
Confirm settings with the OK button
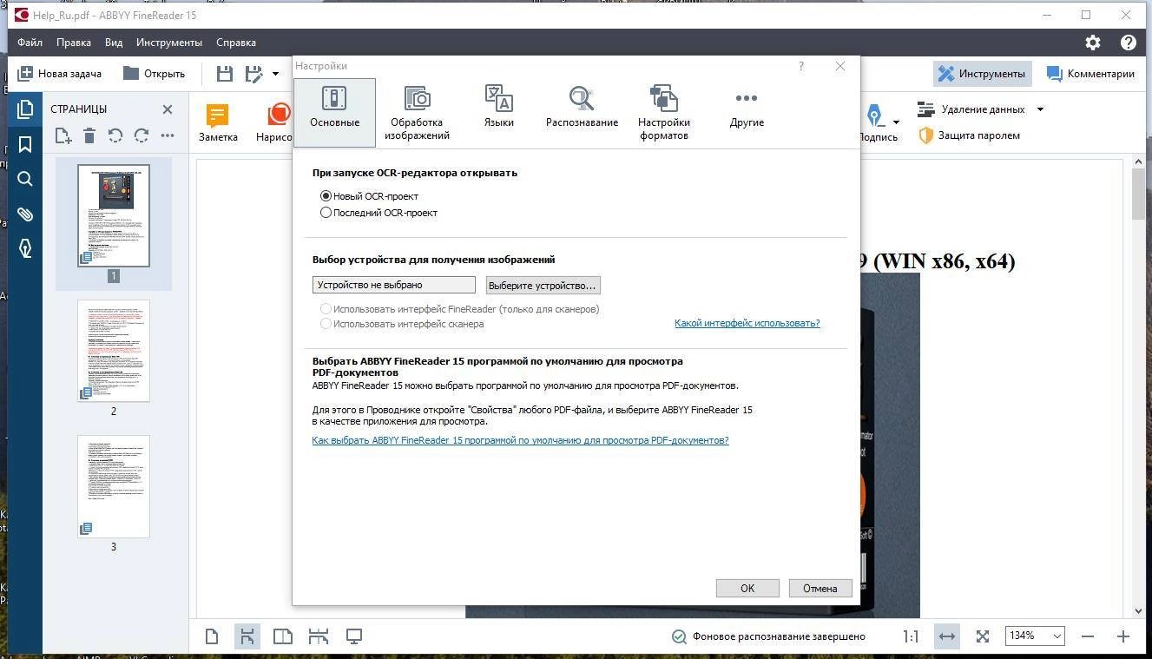(747, 588)
